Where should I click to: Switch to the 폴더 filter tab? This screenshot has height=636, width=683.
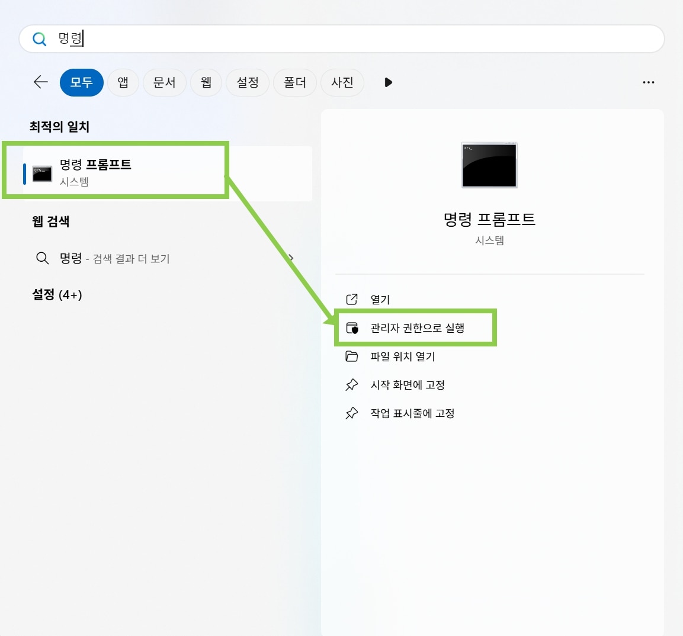point(295,82)
